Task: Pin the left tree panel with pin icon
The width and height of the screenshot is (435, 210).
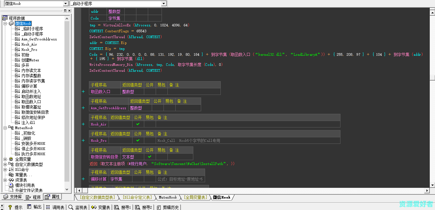Action: coord(65,10)
